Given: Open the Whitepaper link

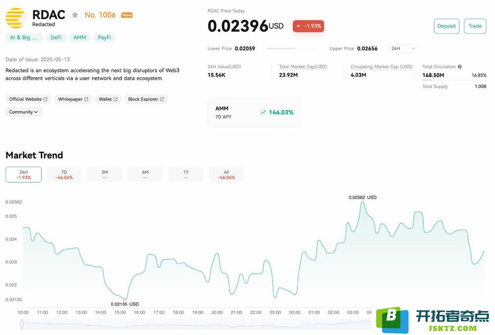Looking at the screenshot, I should [x=73, y=99].
